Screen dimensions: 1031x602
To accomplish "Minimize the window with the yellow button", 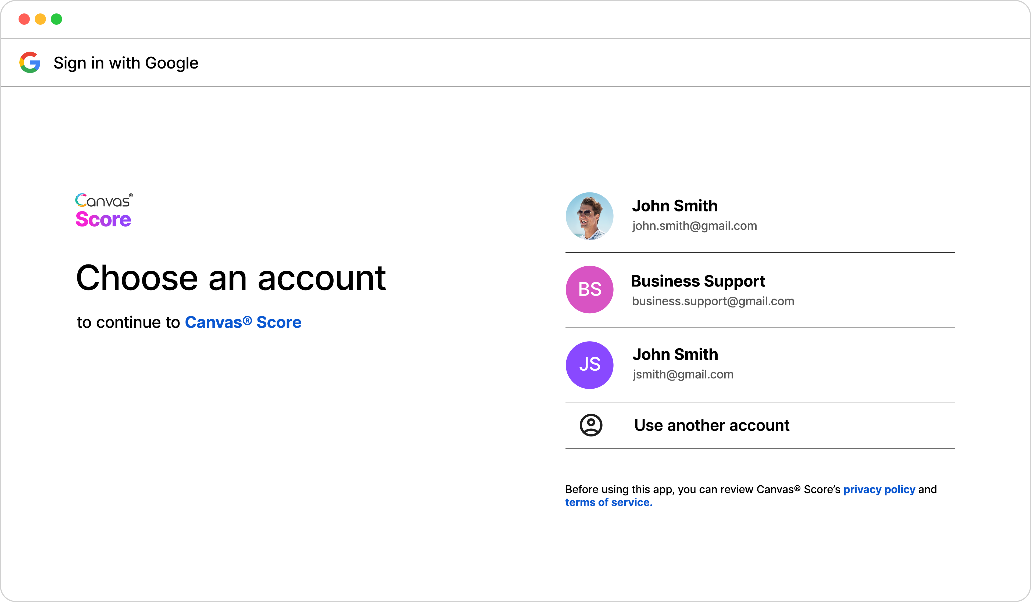I will point(40,19).
